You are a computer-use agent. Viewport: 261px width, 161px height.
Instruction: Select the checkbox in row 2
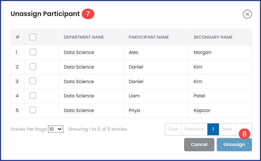click(33, 67)
